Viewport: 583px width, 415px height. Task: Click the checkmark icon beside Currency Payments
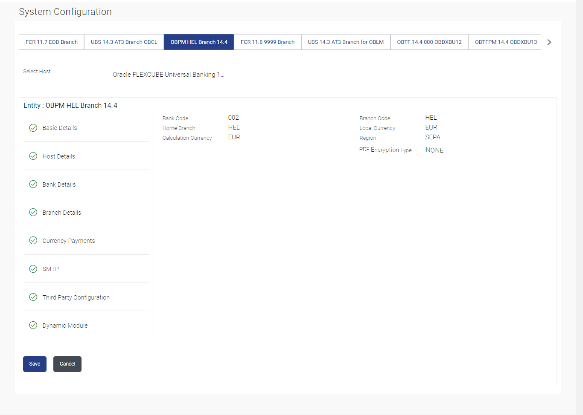point(33,240)
